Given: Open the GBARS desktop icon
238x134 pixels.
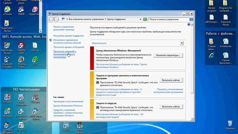Looking at the screenshot, I should [x=66, y=127].
